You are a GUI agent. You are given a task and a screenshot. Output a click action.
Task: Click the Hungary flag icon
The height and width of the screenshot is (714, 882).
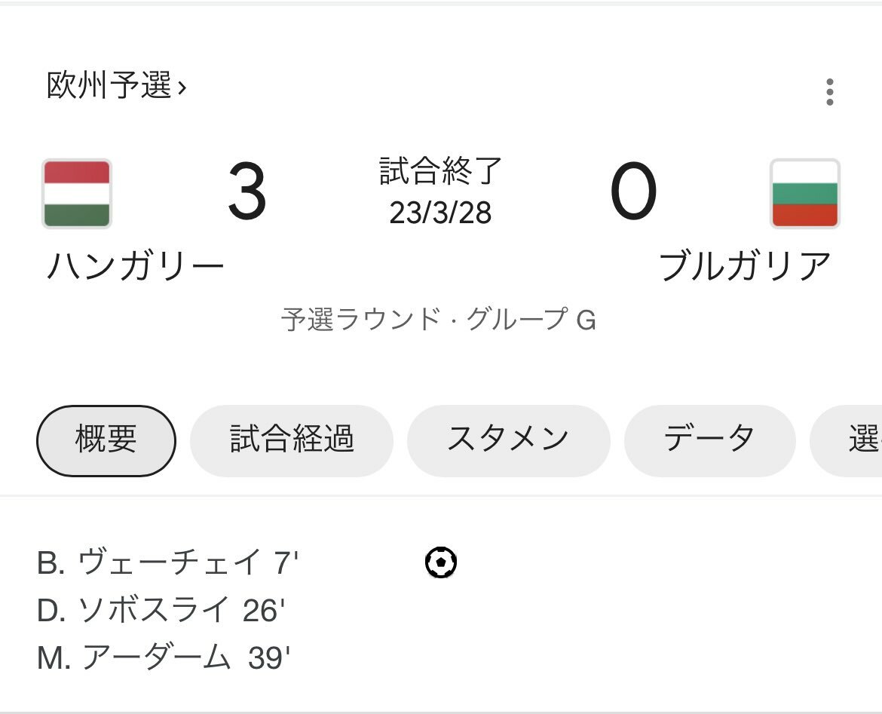click(x=77, y=194)
